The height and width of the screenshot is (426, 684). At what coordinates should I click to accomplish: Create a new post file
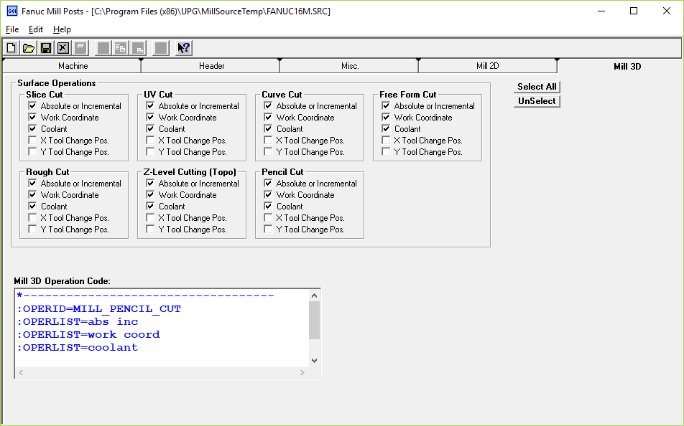click(11, 48)
